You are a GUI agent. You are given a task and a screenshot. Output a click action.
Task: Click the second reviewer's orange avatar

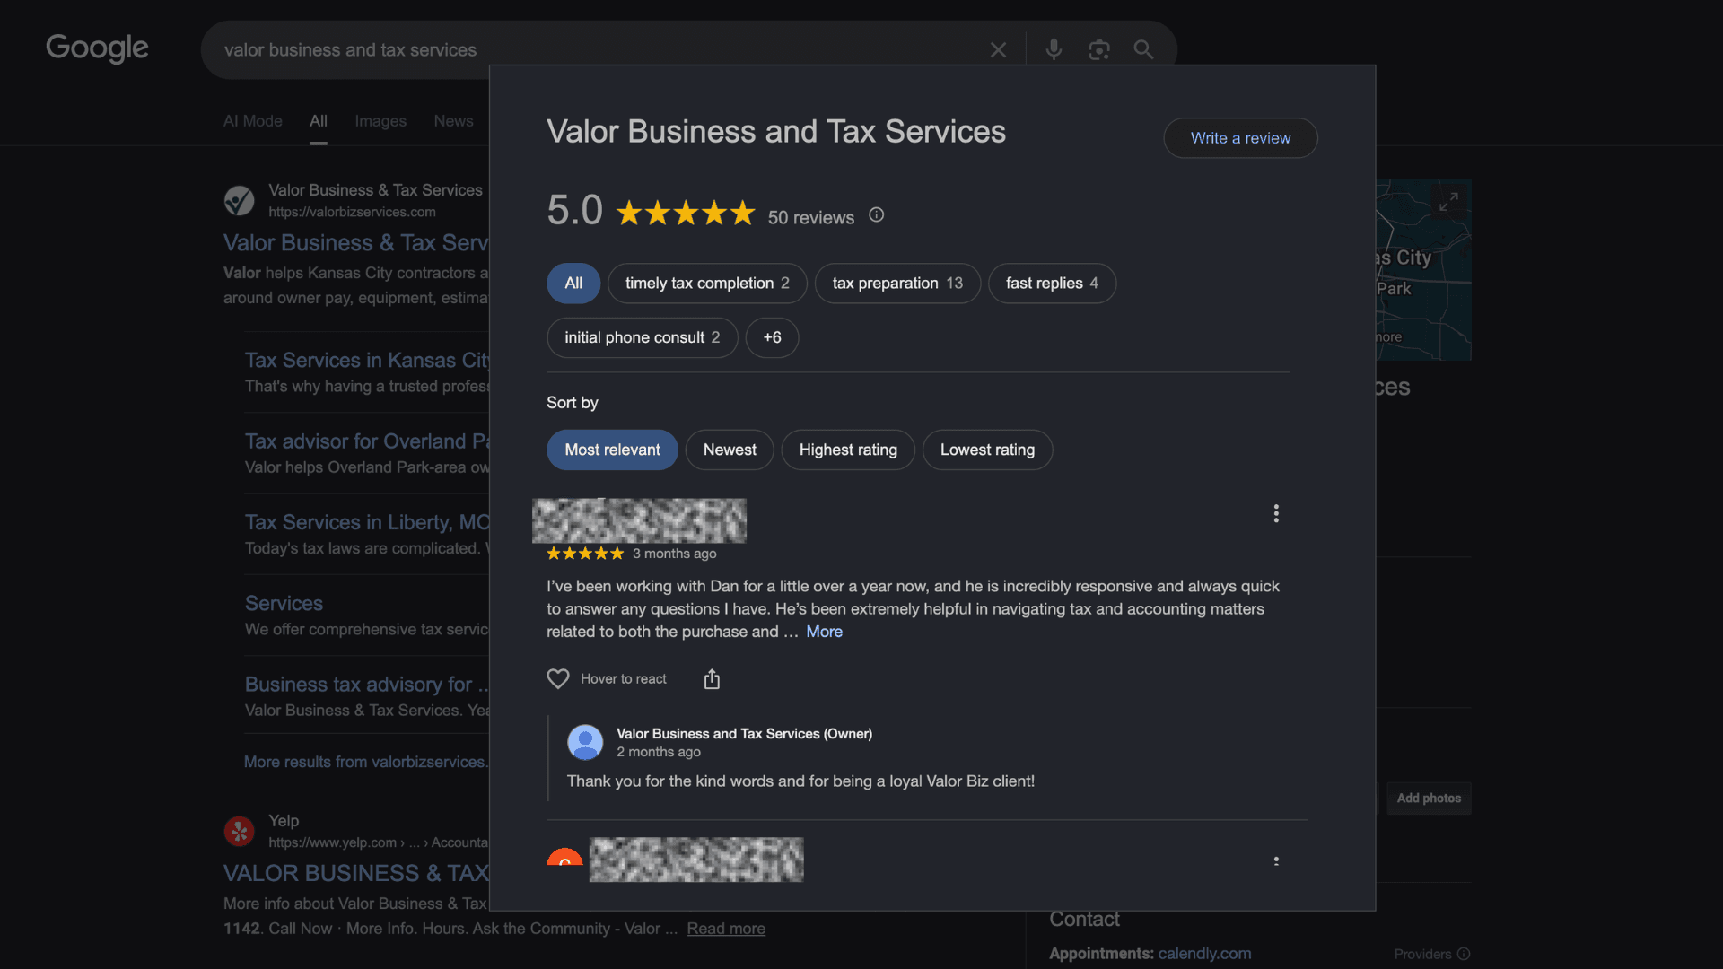[564, 857]
